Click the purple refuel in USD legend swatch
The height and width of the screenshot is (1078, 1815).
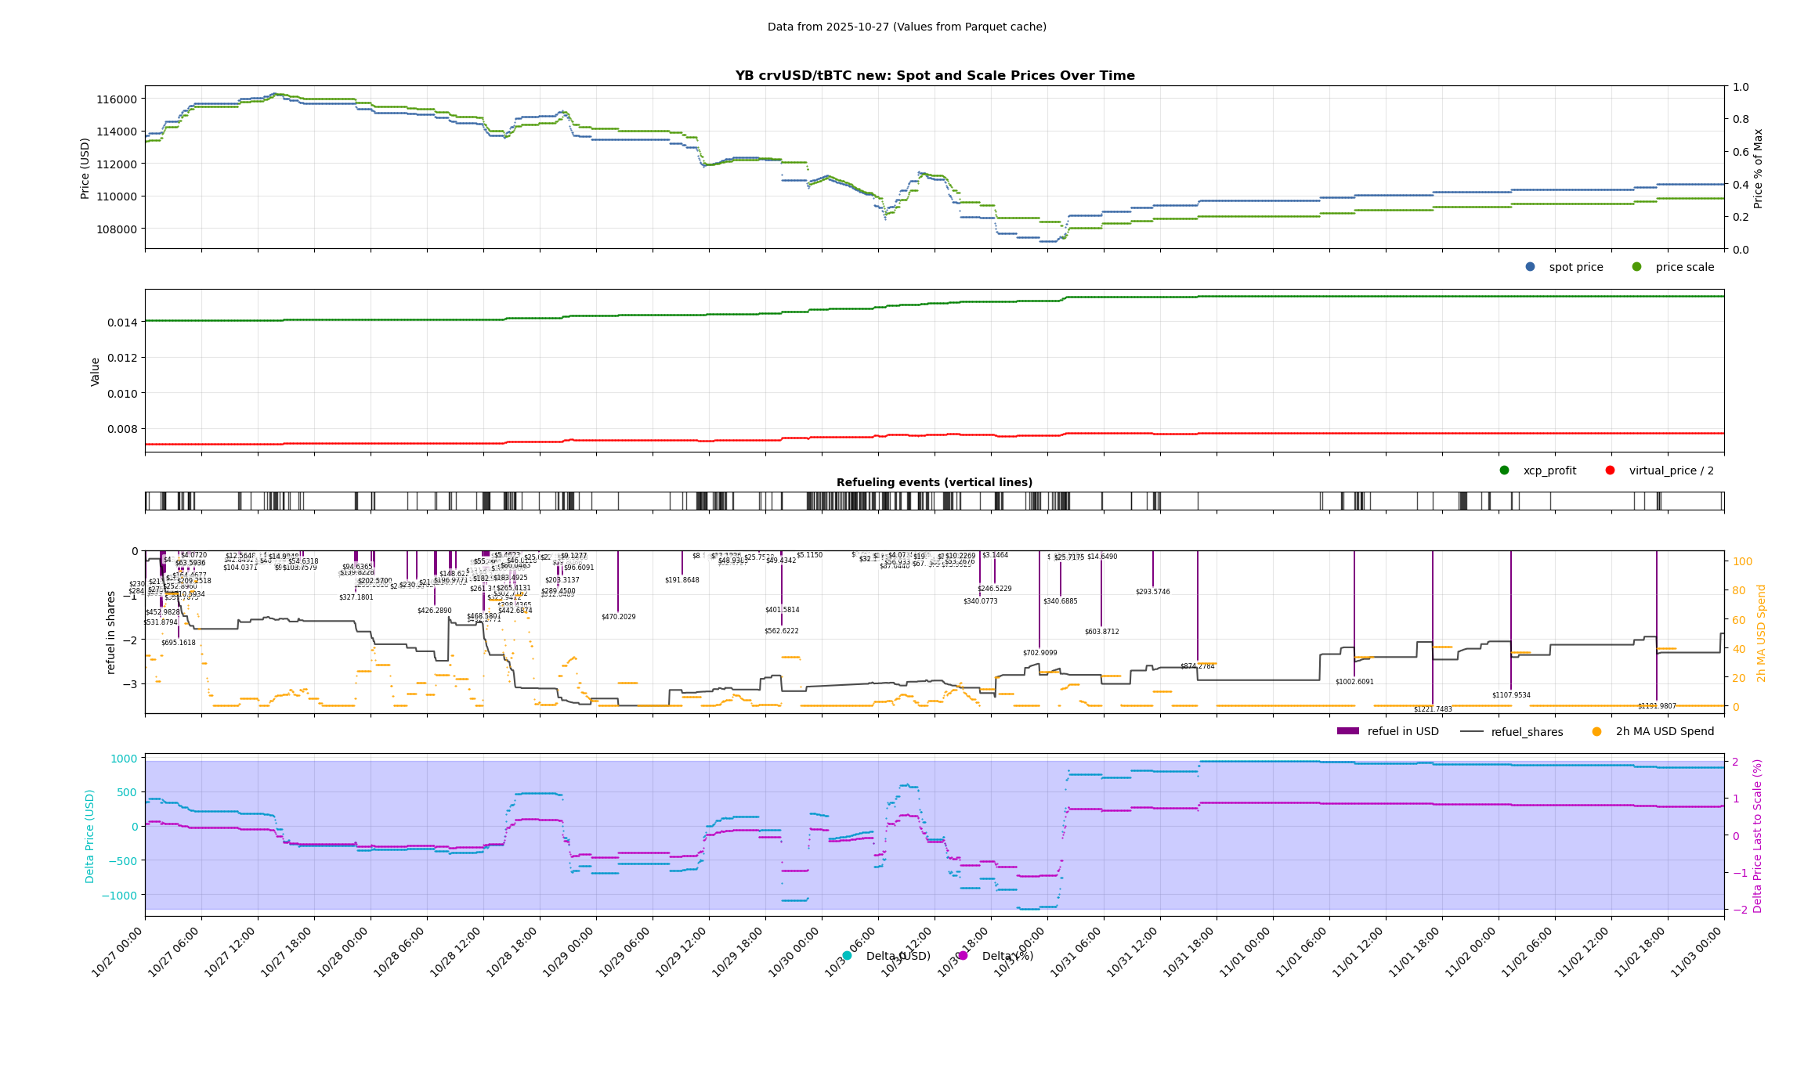pos(1347,731)
